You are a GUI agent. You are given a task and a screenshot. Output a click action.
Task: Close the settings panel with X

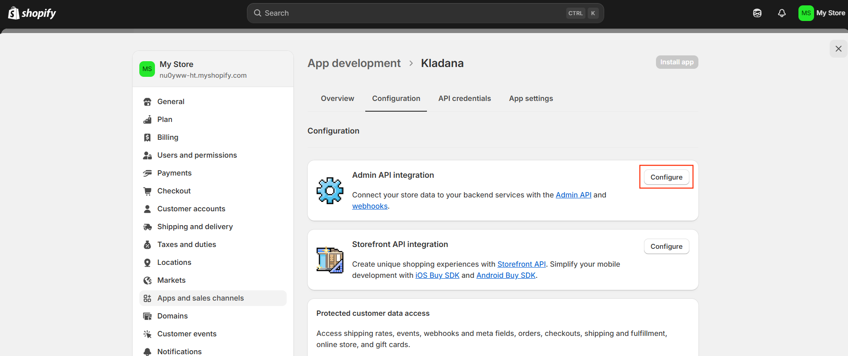(x=839, y=49)
